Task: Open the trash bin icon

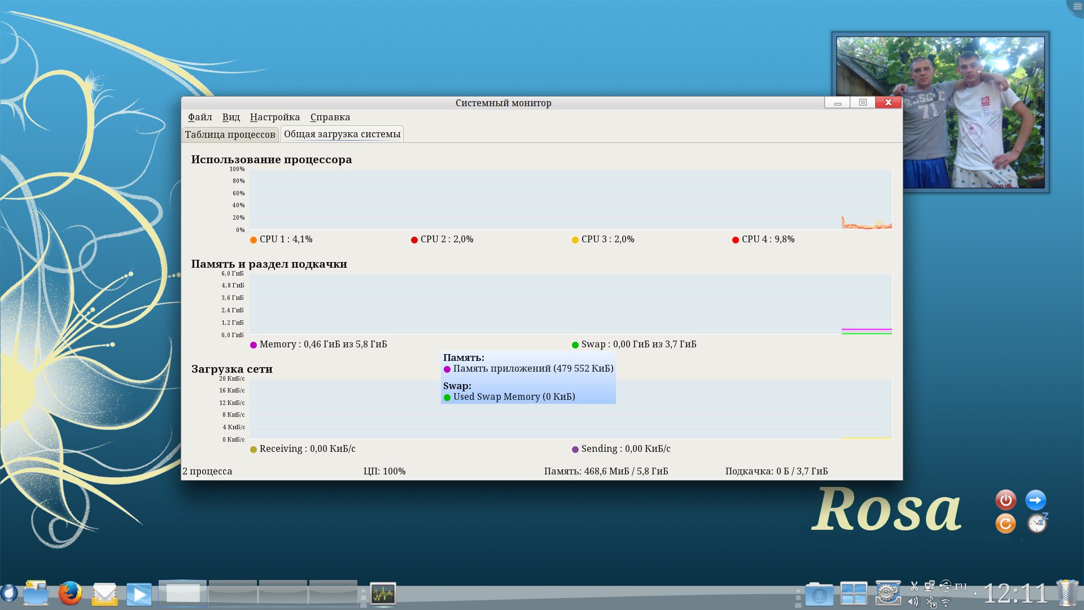Action: tap(1067, 594)
